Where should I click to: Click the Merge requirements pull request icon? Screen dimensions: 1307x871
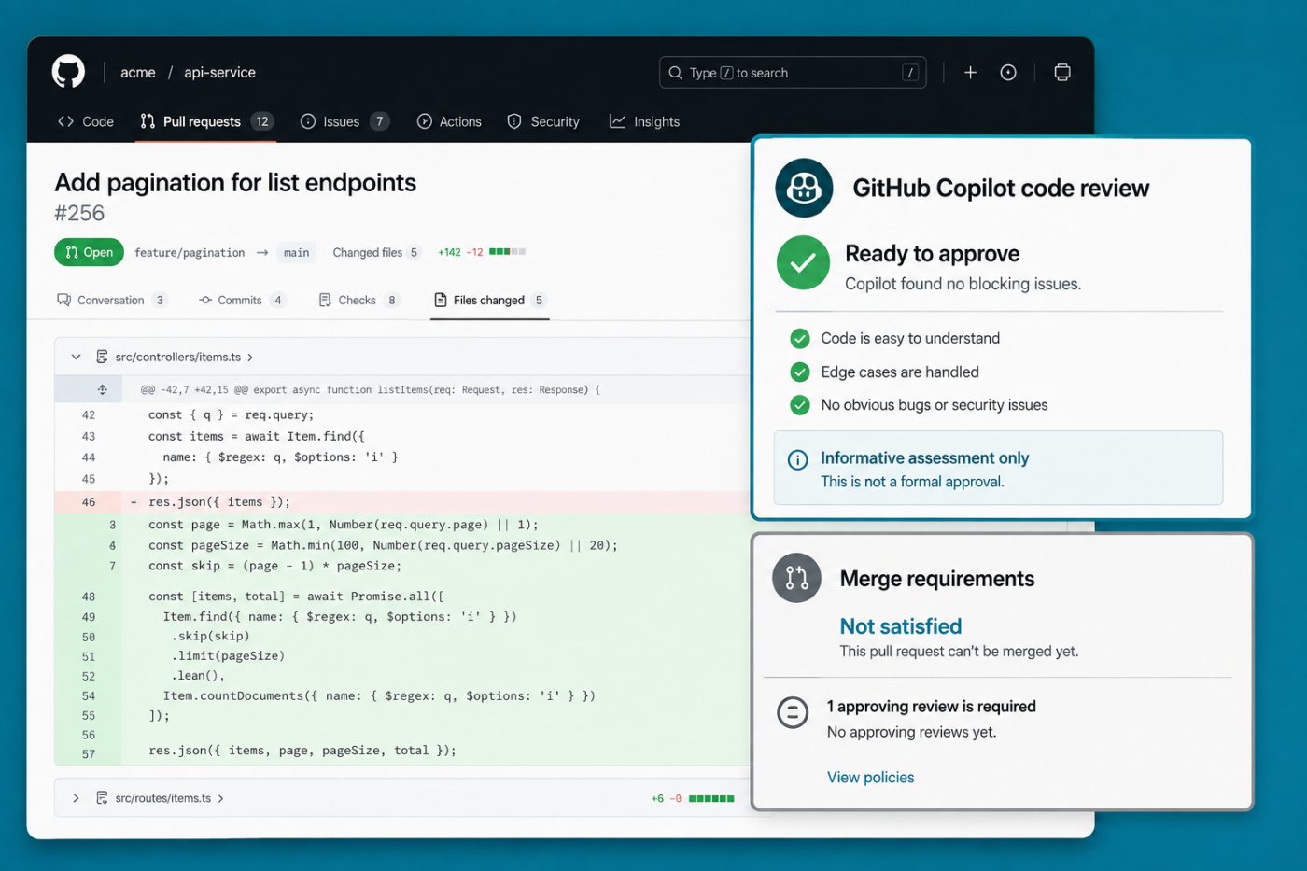(x=796, y=578)
